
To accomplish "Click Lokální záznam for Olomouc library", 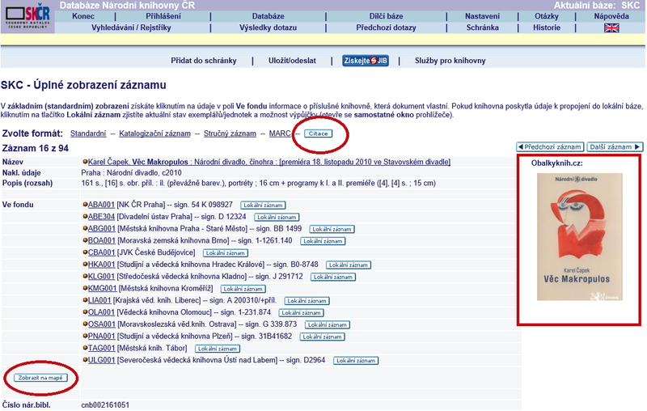I will click(x=301, y=313).
